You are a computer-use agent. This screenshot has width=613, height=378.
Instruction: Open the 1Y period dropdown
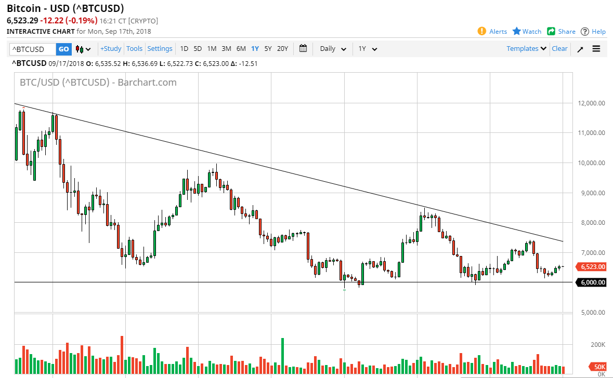tap(368, 49)
